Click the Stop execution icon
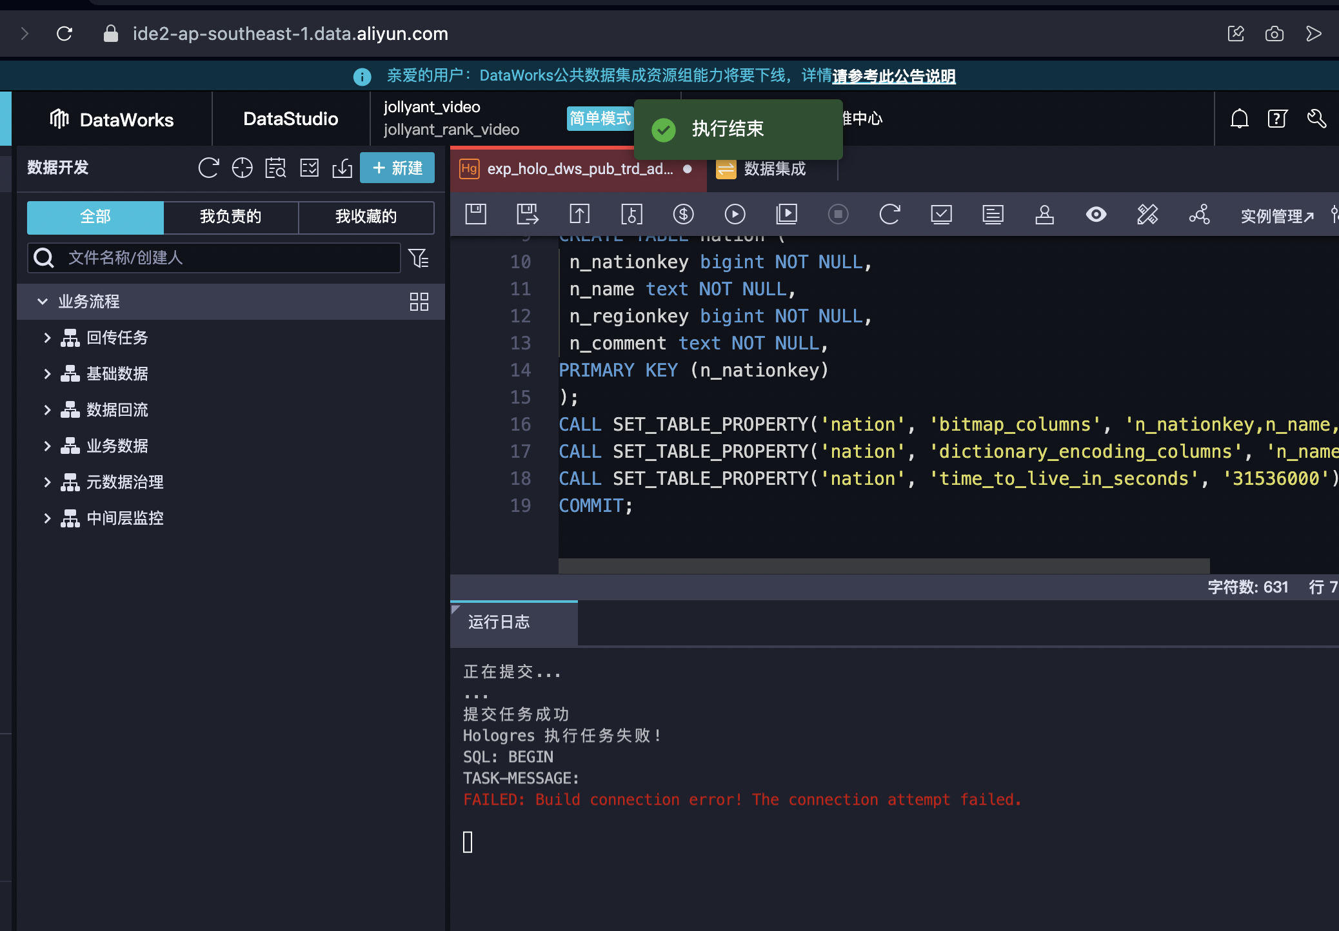1339x931 pixels. point(838,214)
